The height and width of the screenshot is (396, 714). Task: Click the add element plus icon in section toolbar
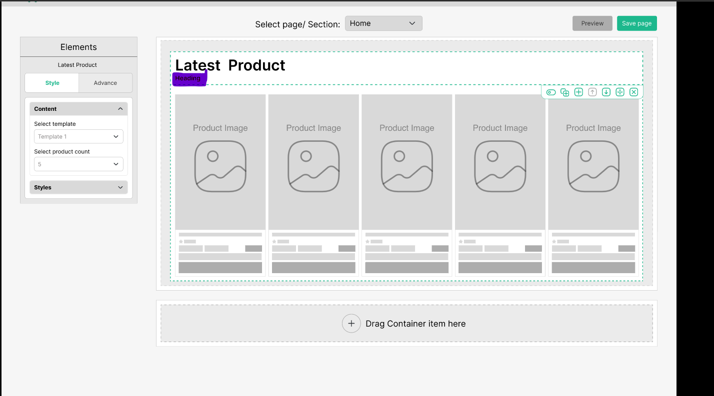(578, 92)
